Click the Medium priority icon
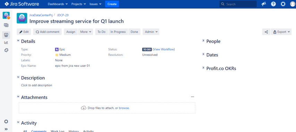Screen dimensions: 296x132 [x=57, y=55]
